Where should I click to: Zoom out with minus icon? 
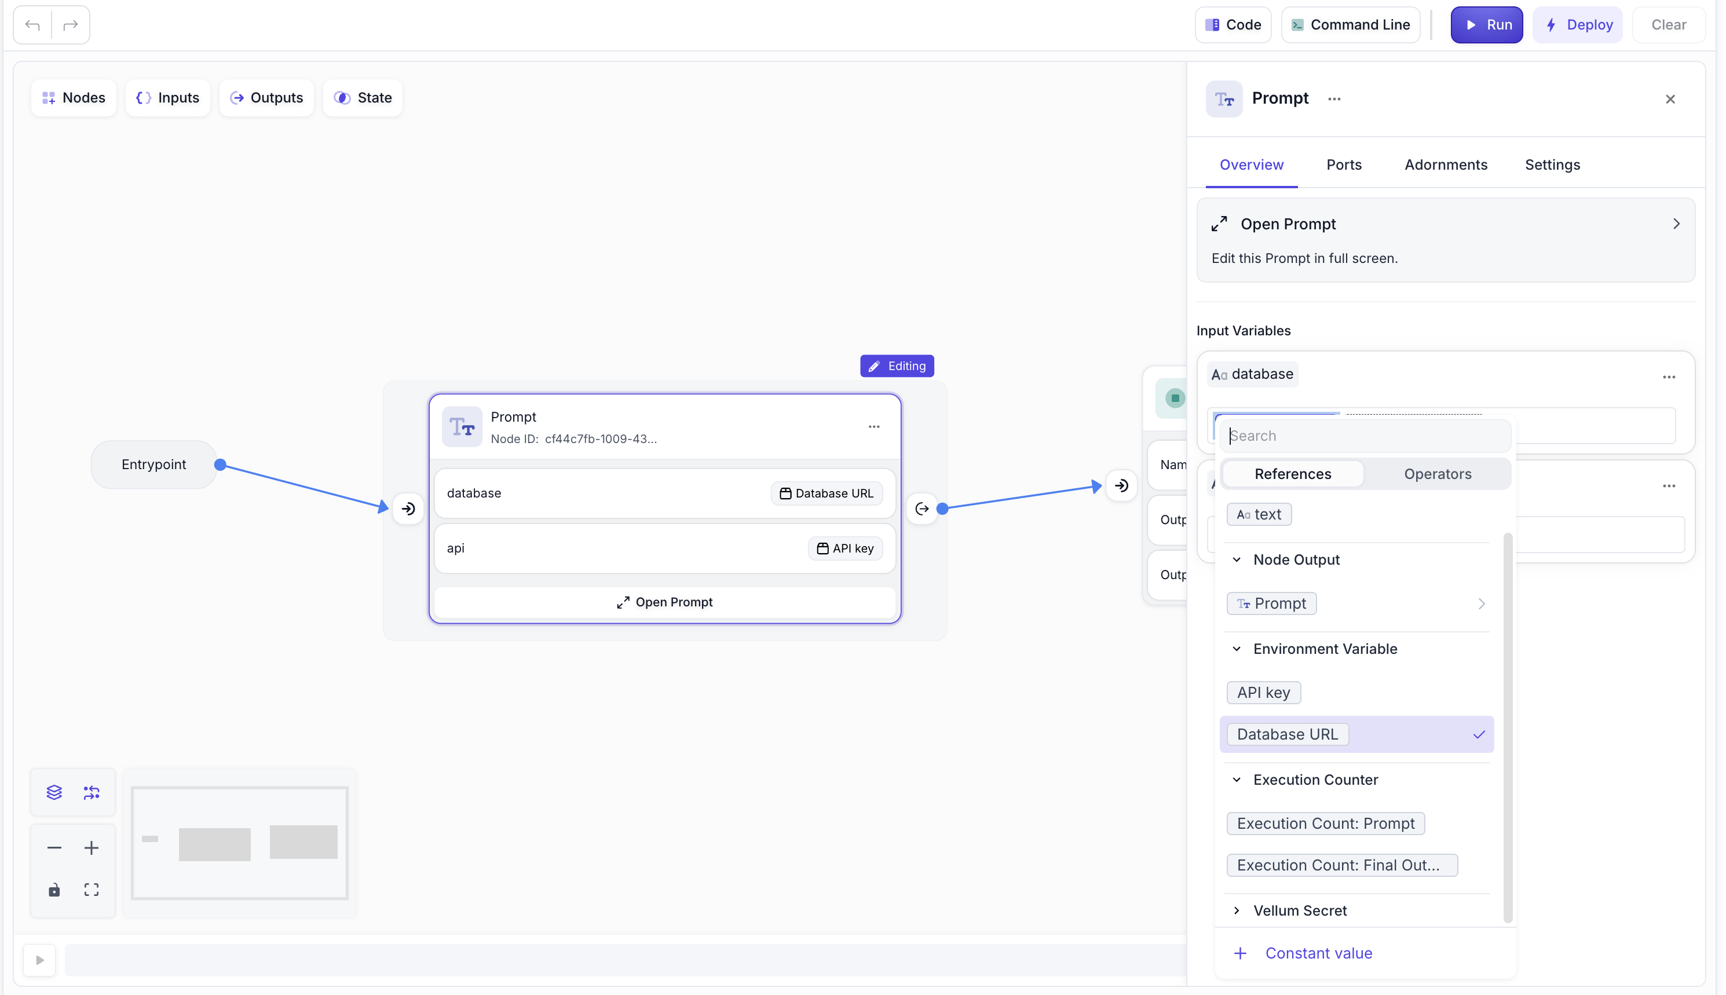[54, 848]
